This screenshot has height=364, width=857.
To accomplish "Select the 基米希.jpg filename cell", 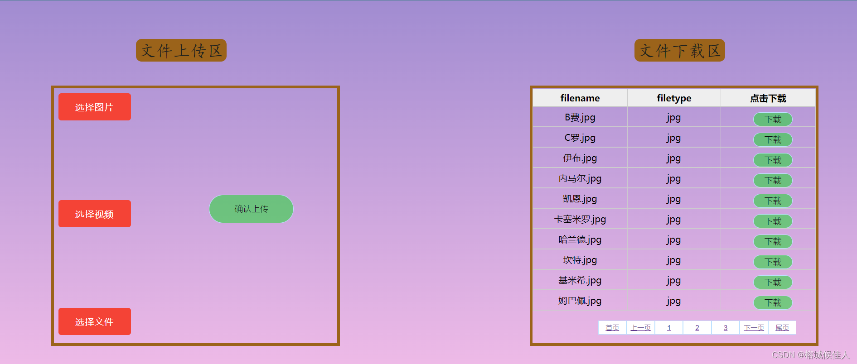I will 580,280.
